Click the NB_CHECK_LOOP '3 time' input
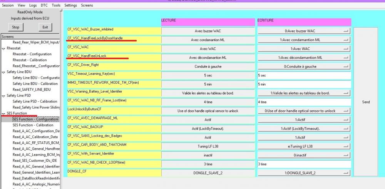Screen dimensions: 385x189 [x=304, y=164]
